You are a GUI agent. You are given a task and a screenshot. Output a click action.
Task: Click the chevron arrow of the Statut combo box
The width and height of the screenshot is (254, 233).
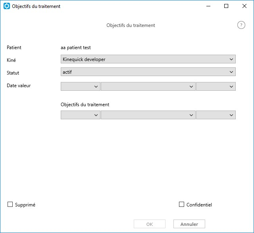[x=231, y=72]
